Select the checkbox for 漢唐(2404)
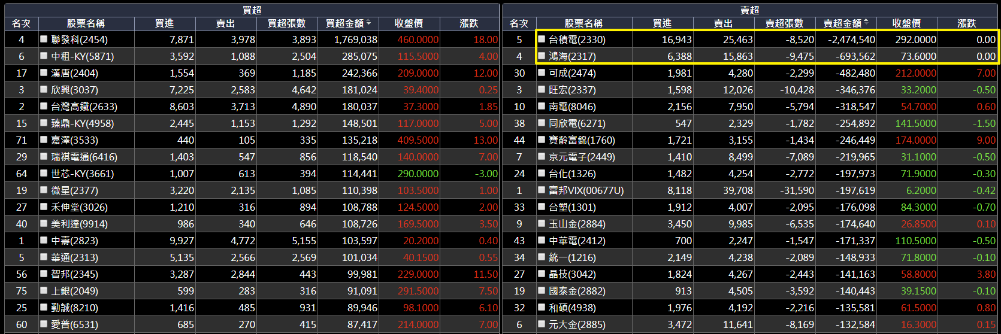The height and width of the screenshot is (334, 1001). 44,72
